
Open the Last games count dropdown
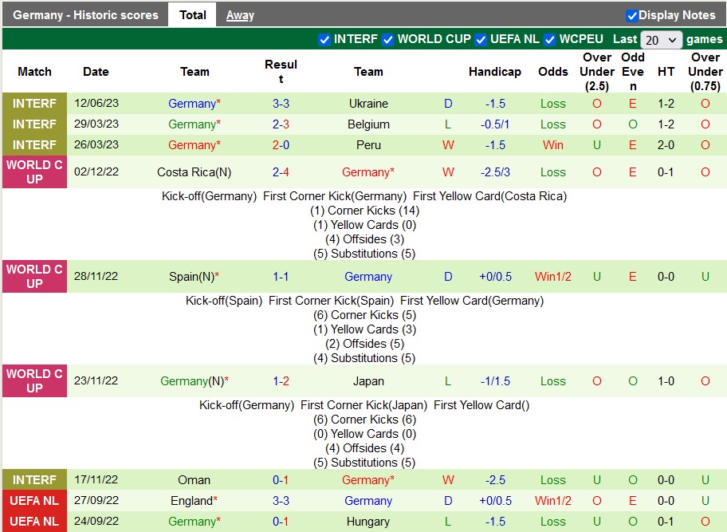662,40
